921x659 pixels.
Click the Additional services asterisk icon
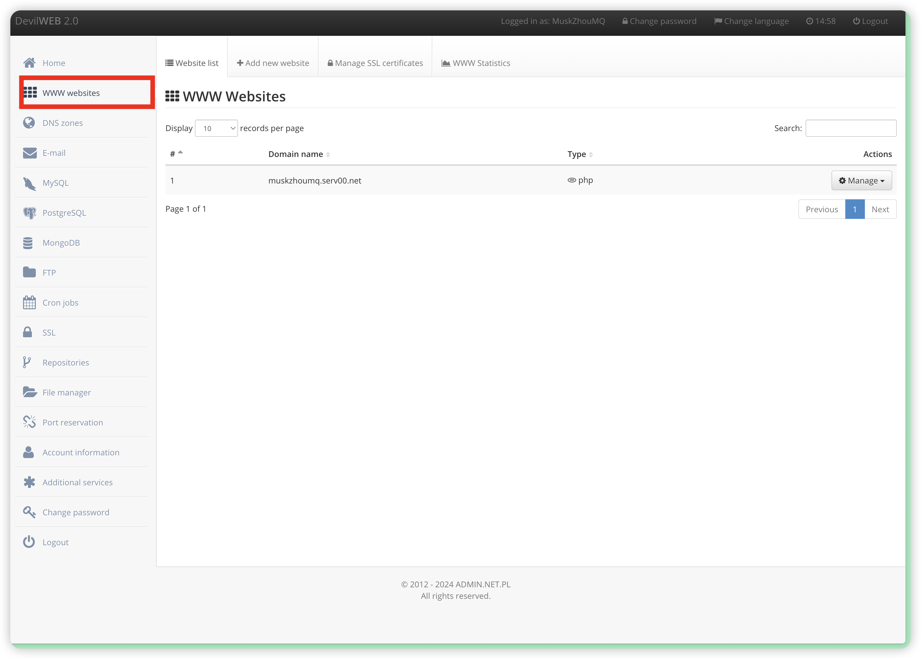[x=29, y=482]
